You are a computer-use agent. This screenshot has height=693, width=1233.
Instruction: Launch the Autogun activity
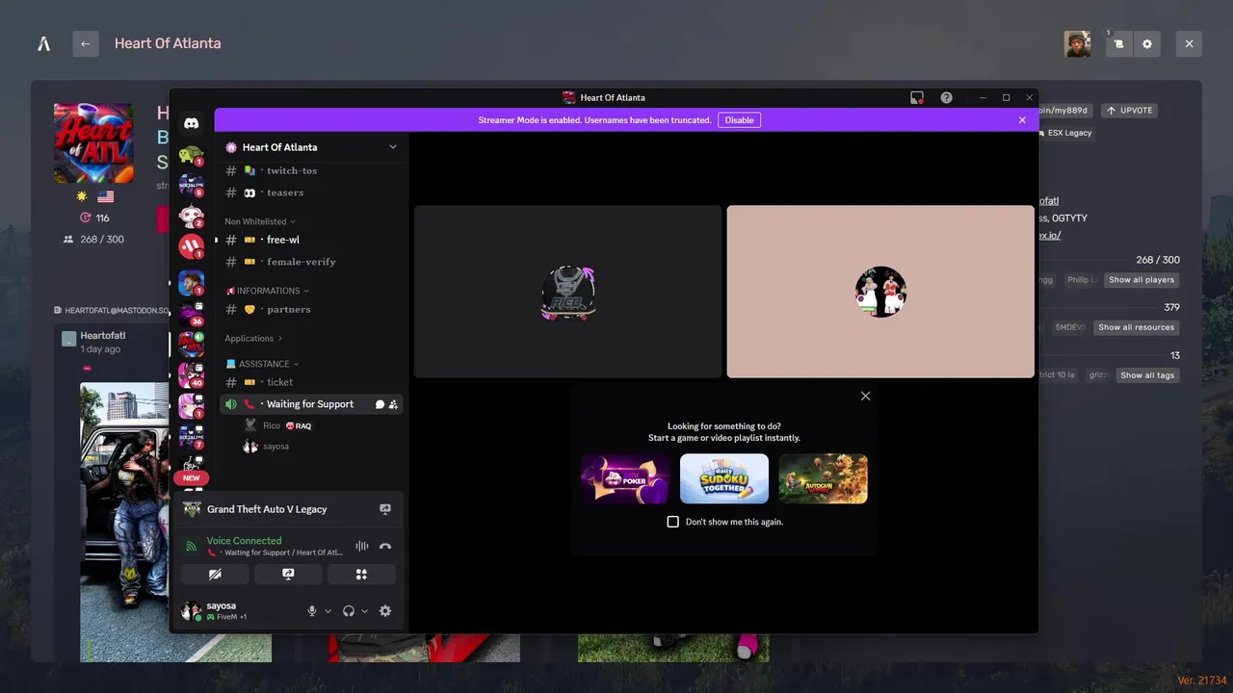tap(824, 478)
